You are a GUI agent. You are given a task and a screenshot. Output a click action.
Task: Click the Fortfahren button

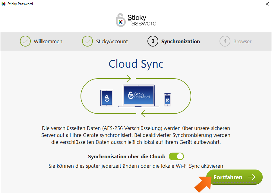tap(234, 177)
